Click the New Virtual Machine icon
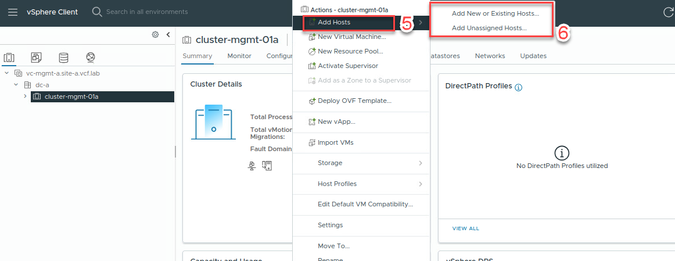This screenshot has height=261, width=675. pyautogui.click(x=313, y=37)
